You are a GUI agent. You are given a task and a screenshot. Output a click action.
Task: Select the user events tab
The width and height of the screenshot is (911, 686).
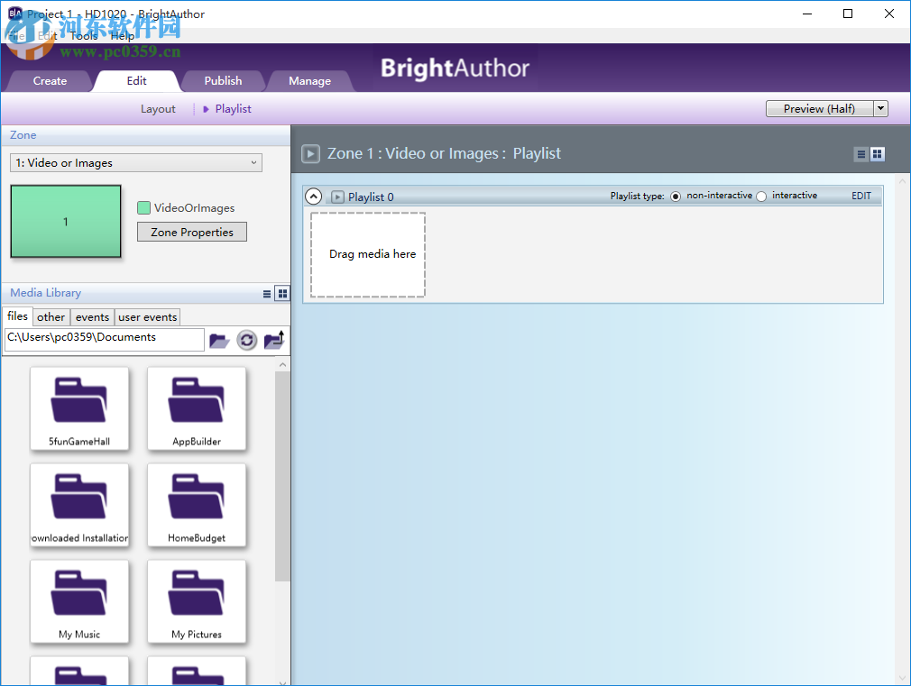[x=148, y=317]
